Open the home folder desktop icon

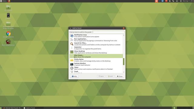pyautogui.click(x=8, y=7)
